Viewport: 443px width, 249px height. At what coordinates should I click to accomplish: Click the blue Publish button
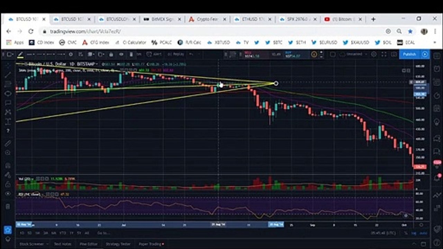(409, 54)
